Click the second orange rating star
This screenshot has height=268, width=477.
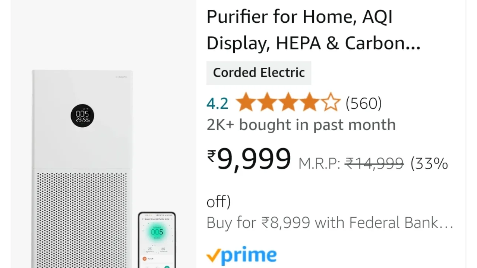tap(267, 102)
